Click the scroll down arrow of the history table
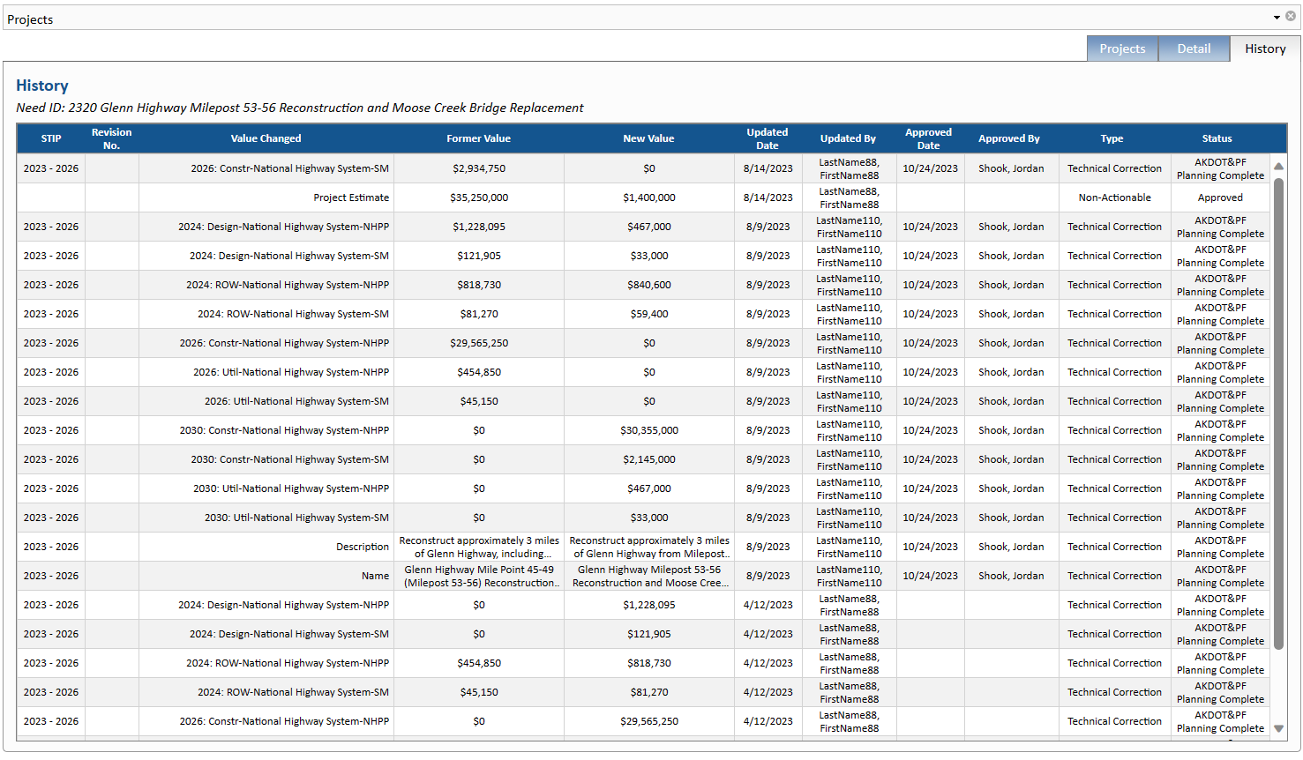The width and height of the screenshot is (1303, 760). (1278, 728)
